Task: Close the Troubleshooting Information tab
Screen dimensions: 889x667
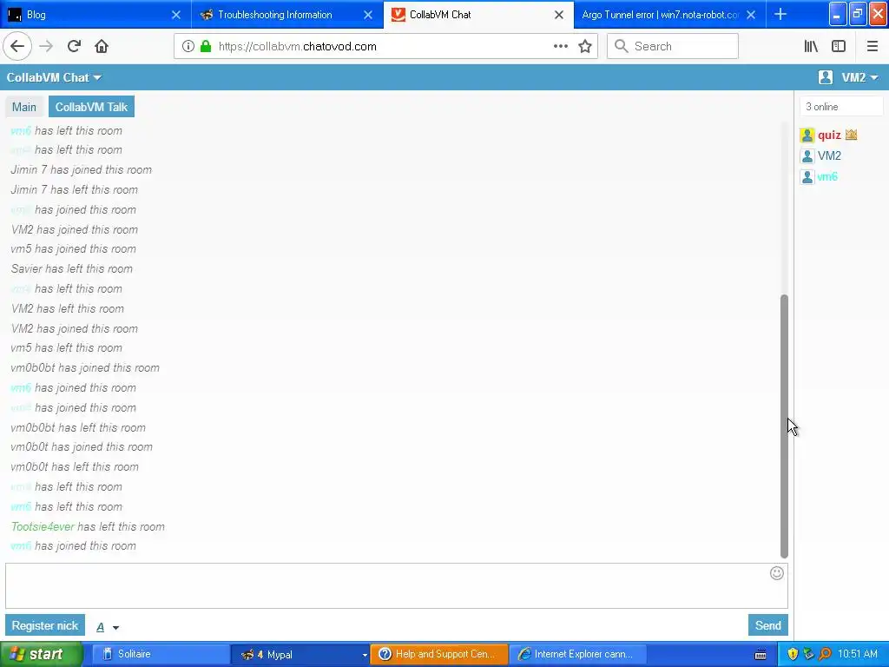Action: click(x=368, y=15)
